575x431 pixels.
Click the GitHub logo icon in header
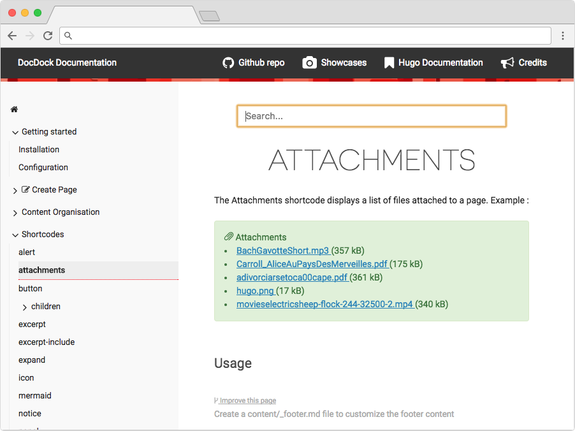click(228, 62)
